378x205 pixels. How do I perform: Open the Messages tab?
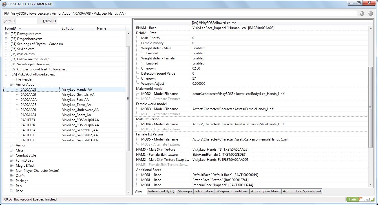(x=185, y=191)
